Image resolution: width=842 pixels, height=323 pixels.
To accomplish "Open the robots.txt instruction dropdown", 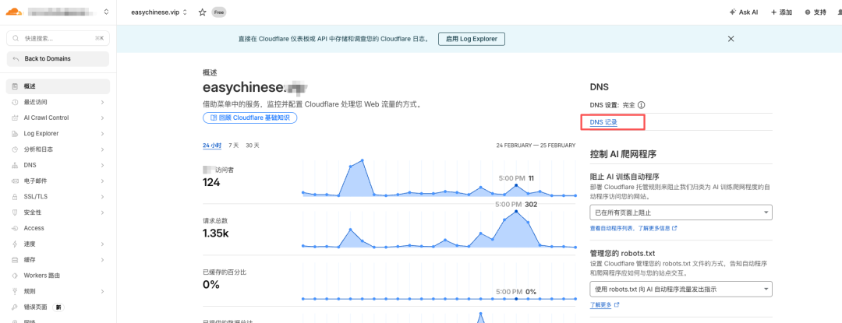I will pyautogui.click(x=681, y=290).
